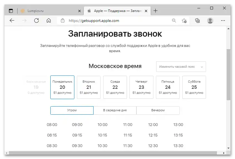Screen dimensions: 235x159
Task: Close the Lumpics.ru tab
Action: click(x=79, y=11)
